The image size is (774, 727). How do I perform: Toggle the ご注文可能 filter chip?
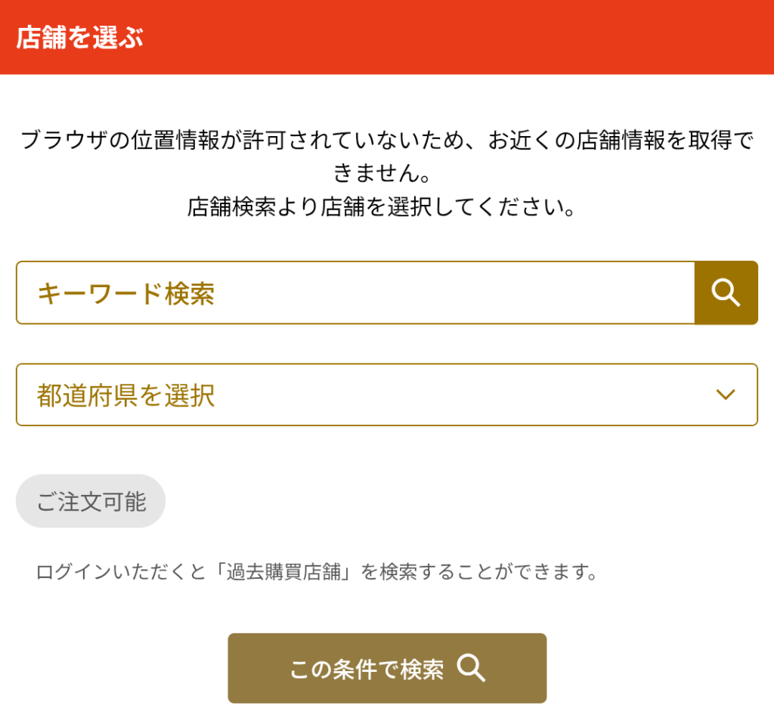tap(91, 502)
